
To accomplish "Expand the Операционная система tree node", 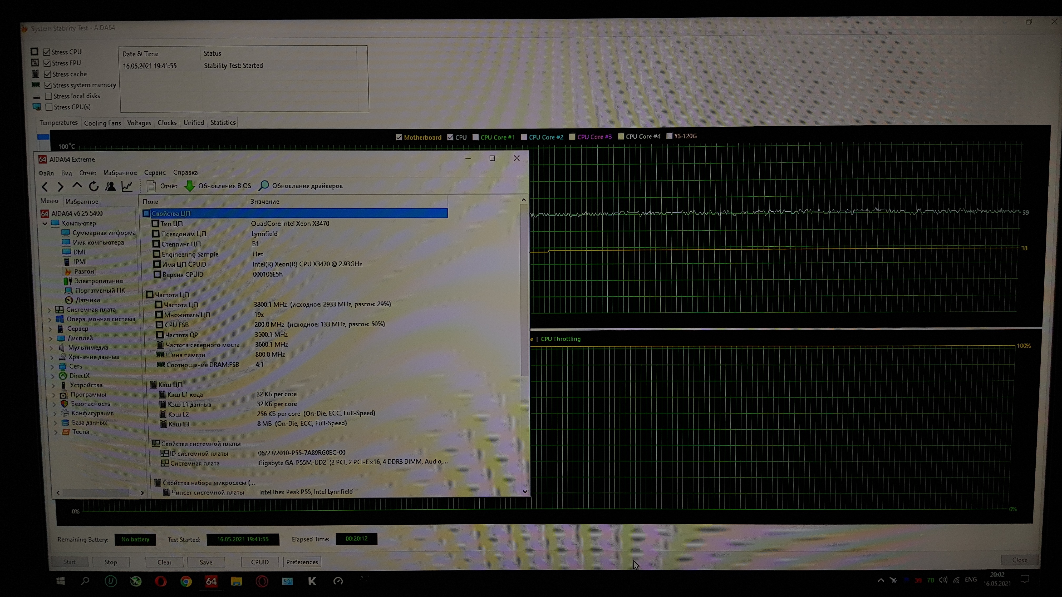I will (x=50, y=319).
